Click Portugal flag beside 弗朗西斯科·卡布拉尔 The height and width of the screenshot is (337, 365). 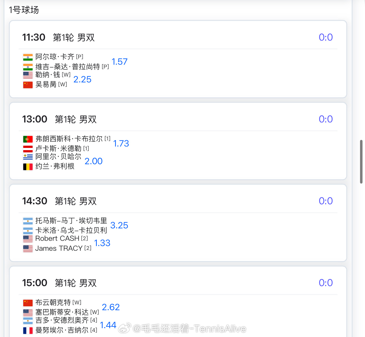tap(28, 139)
